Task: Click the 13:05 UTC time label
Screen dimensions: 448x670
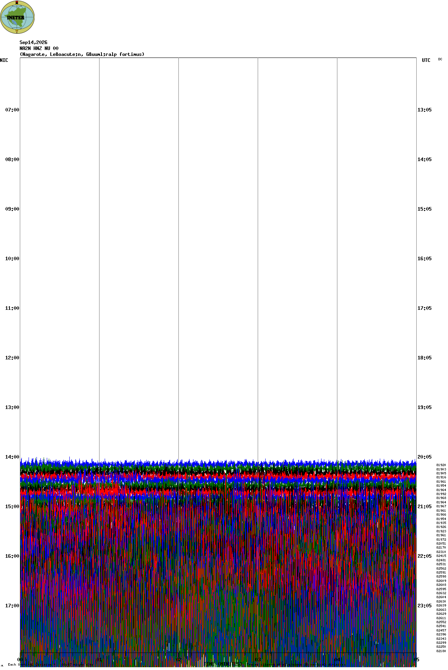Action: point(425,110)
